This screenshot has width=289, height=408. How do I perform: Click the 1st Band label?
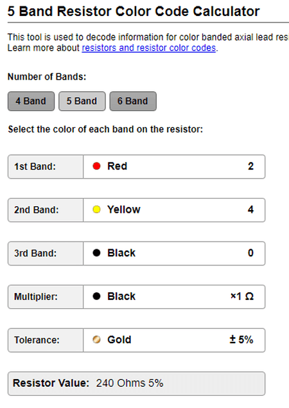[35, 166]
